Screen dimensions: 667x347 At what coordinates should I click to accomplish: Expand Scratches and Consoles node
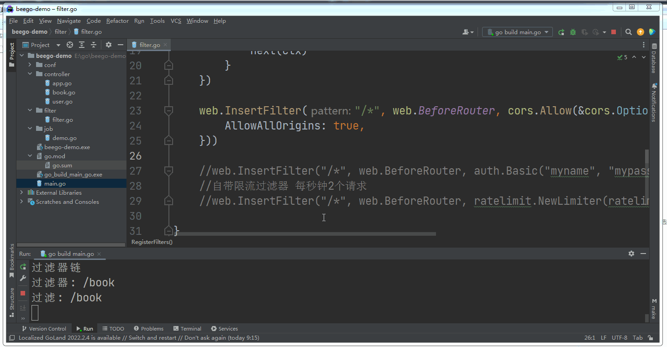21,202
